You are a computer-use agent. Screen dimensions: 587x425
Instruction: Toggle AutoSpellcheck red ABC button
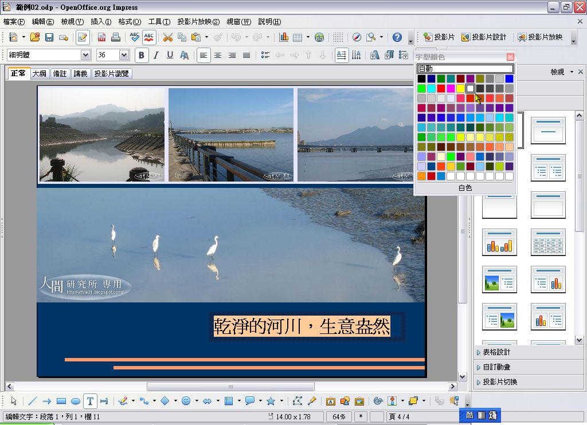(149, 37)
